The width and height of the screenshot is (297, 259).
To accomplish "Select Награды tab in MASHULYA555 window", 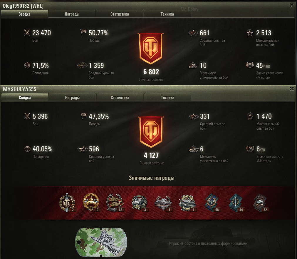I will pos(72,98).
